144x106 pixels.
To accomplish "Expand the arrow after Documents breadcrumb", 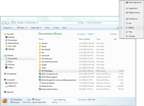I will (x=37, y=23).
